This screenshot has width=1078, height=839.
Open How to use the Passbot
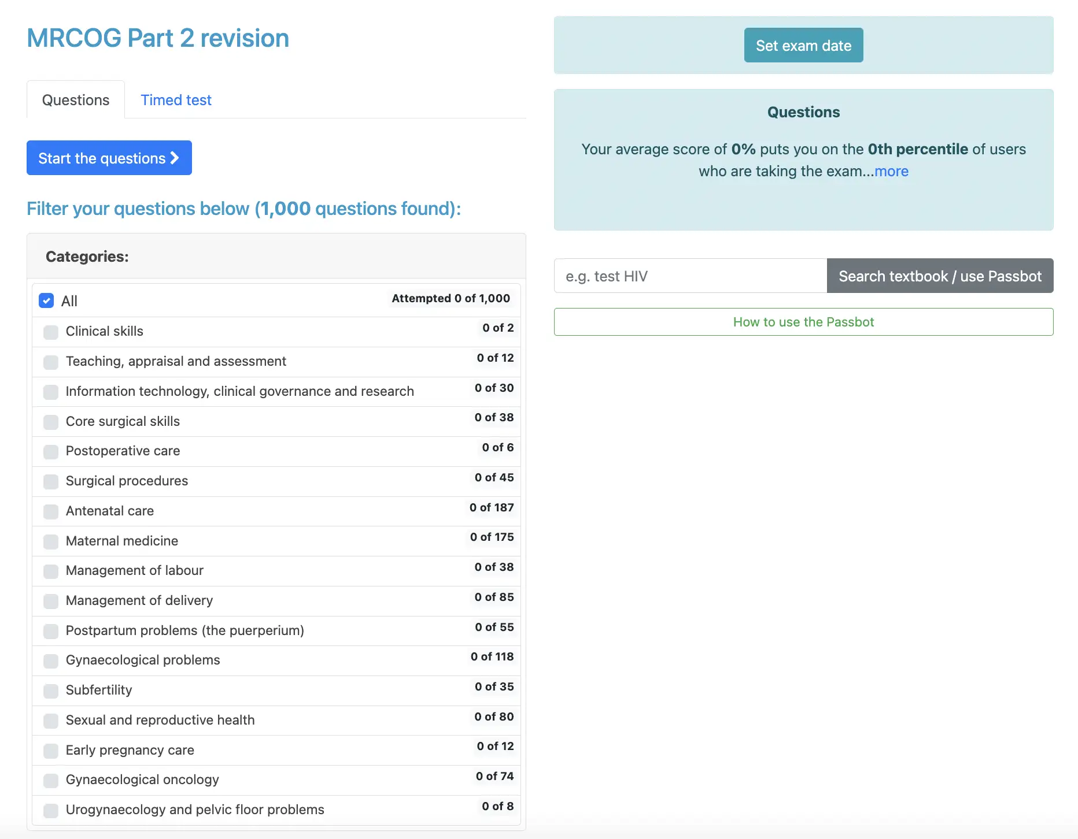[803, 322]
